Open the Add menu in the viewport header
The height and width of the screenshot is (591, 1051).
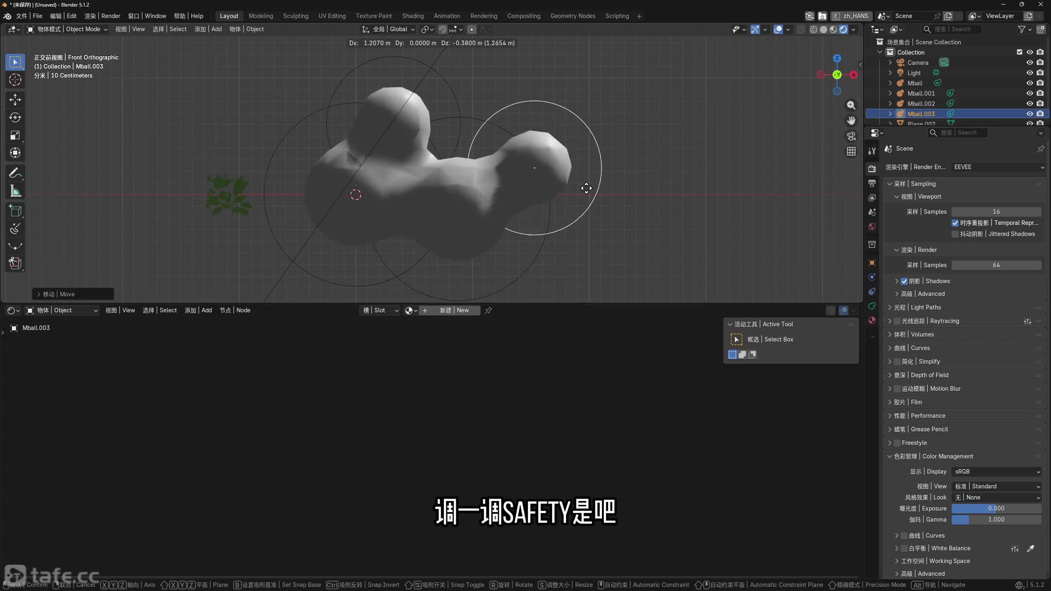point(208,29)
